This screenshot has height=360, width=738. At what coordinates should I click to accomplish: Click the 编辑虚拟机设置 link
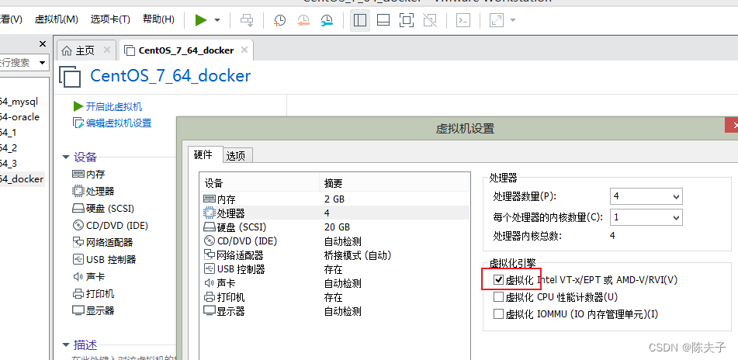119,123
